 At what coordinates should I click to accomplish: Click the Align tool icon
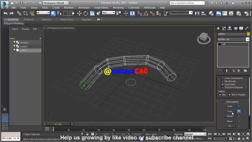tap(204, 13)
